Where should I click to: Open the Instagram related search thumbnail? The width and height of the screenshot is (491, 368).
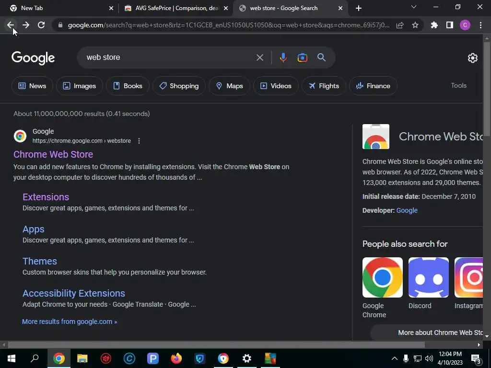[x=469, y=277]
